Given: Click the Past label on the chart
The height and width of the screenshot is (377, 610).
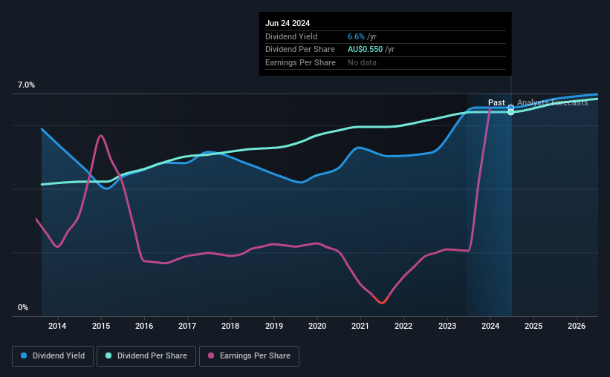Looking at the screenshot, I should [496, 102].
